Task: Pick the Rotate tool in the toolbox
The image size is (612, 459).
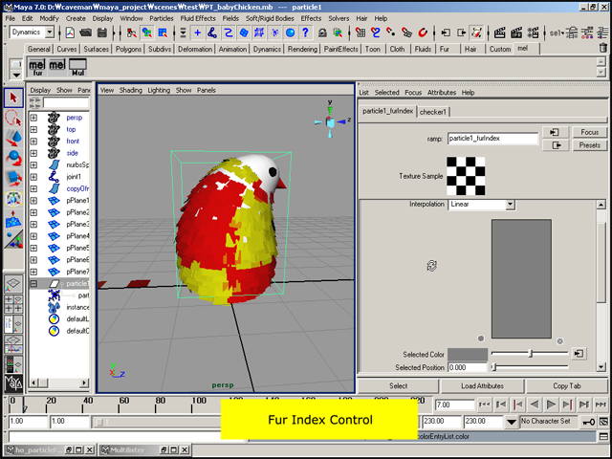Action: coord(13,158)
